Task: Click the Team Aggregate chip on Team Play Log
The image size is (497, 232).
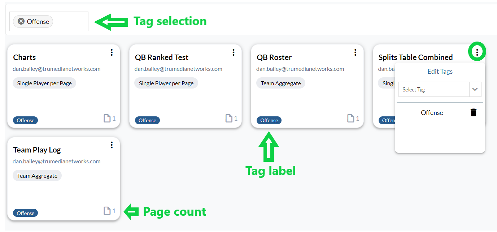Action: coord(37,176)
